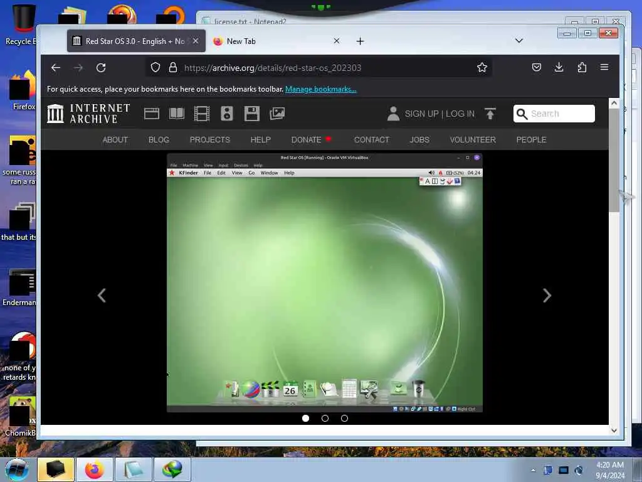Select third carousel dot indicator

tap(344, 419)
